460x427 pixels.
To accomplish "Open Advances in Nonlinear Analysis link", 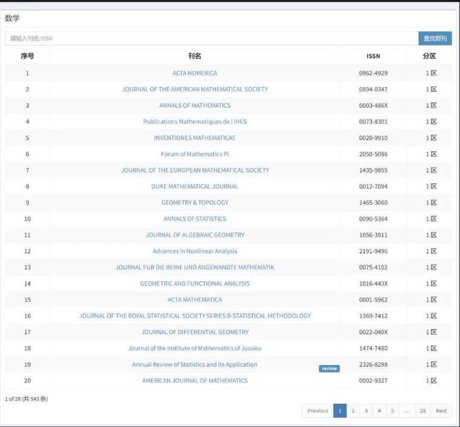I will pos(194,251).
